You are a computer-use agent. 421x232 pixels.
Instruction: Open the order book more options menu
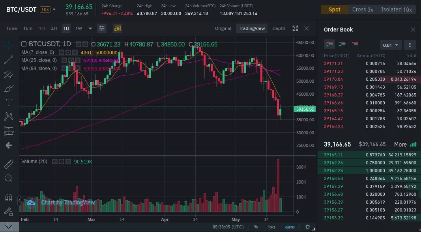410,45
